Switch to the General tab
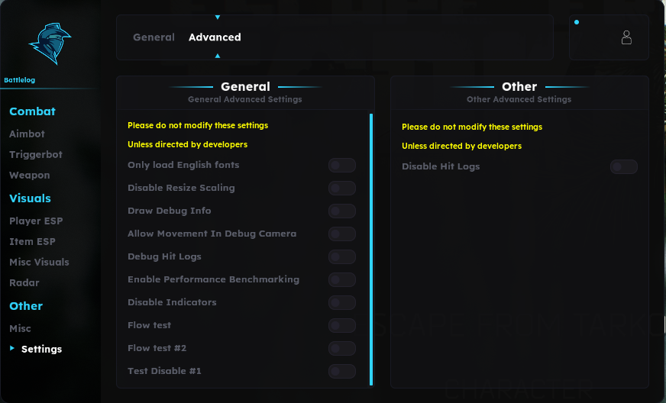This screenshot has height=403, width=666. tap(154, 37)
